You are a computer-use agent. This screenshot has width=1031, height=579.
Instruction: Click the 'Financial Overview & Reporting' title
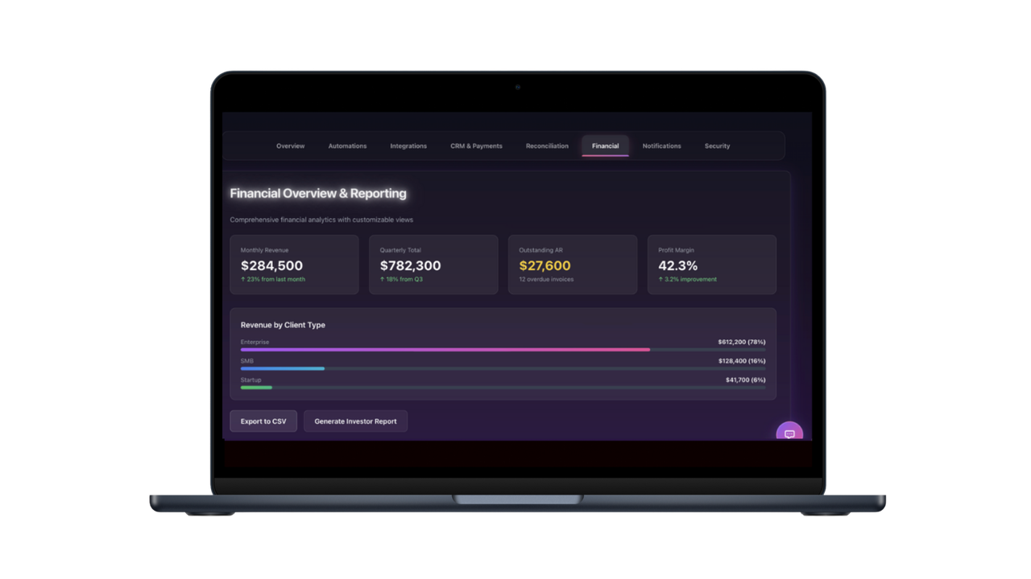click(318, 194)
